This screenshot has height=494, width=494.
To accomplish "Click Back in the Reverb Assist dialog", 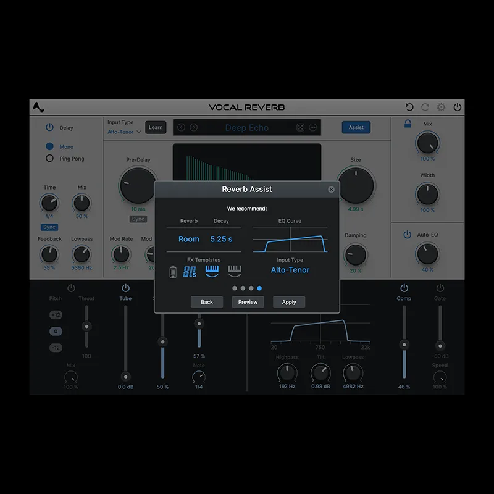I will point(207,302).
